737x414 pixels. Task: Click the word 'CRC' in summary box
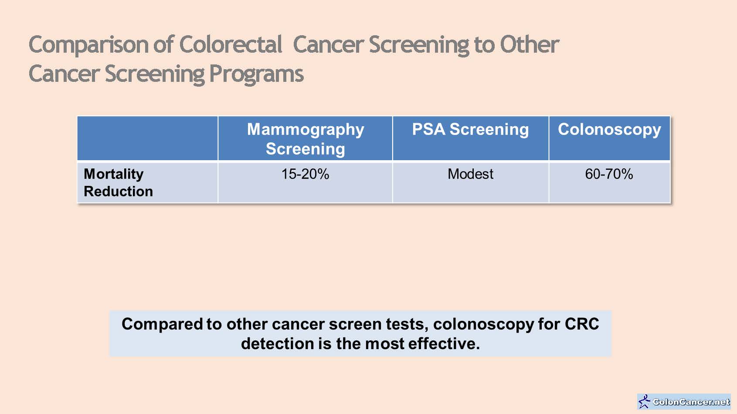(582, 324)
